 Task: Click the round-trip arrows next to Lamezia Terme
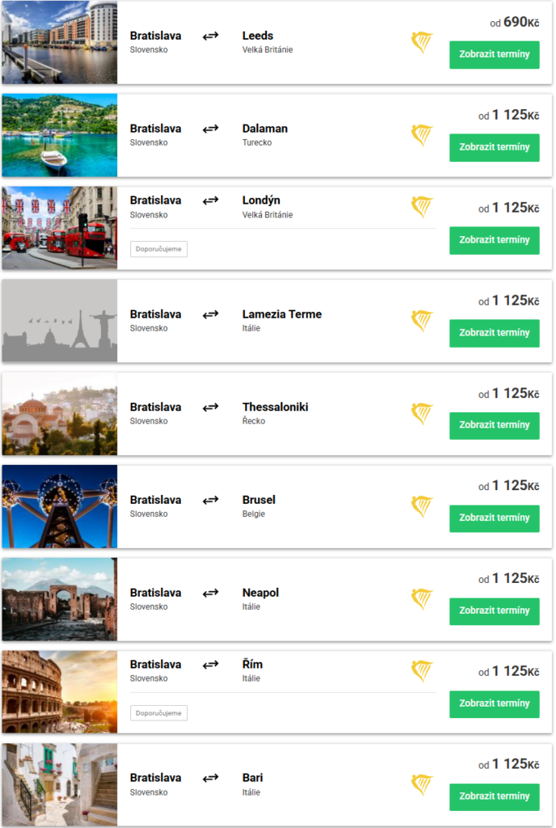point(210,314)
